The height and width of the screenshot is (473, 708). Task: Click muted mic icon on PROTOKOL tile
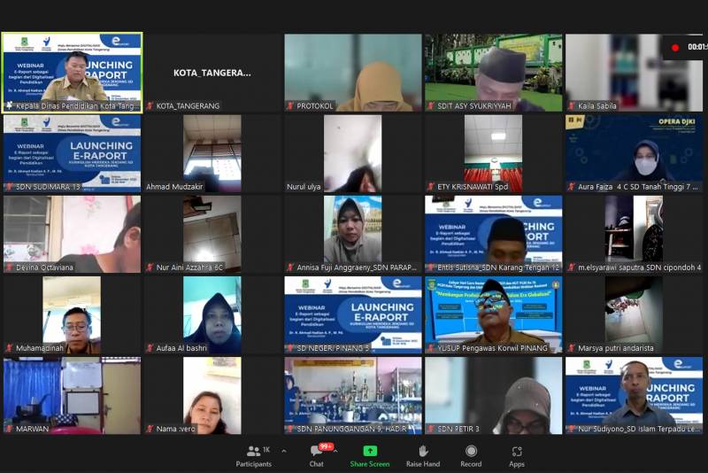(290, 106)
